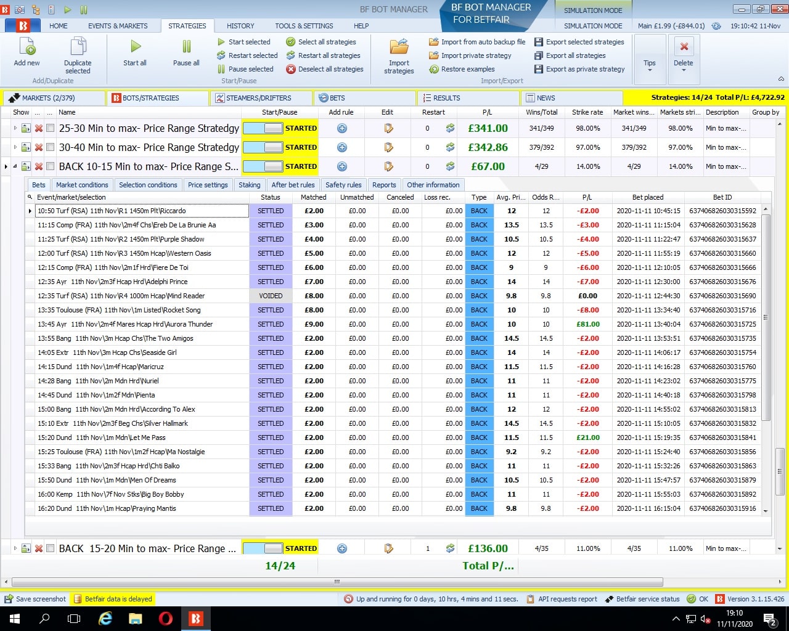Sort by the Strike rate column header
Viewport: 789px width, 631px height.
click(587, 112)
